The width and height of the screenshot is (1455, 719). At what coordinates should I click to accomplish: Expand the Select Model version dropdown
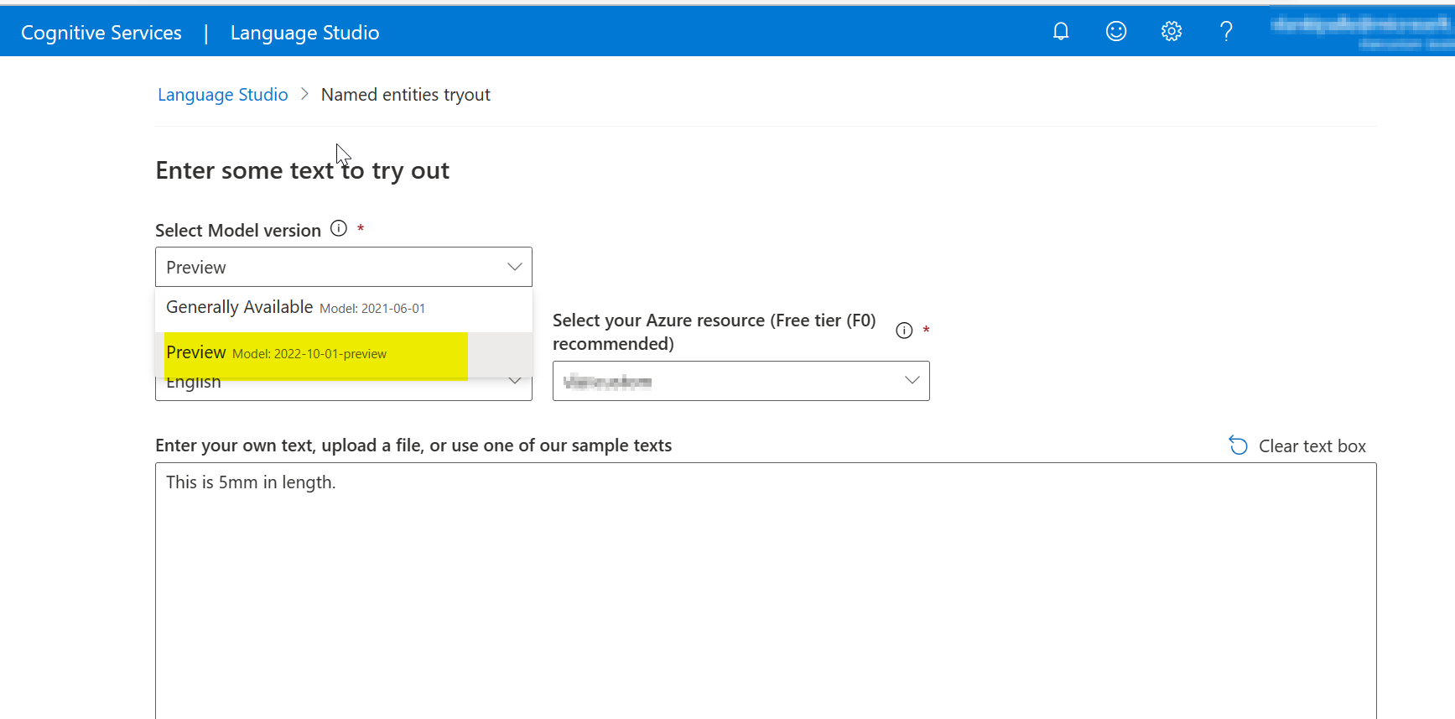click(344, 267)
